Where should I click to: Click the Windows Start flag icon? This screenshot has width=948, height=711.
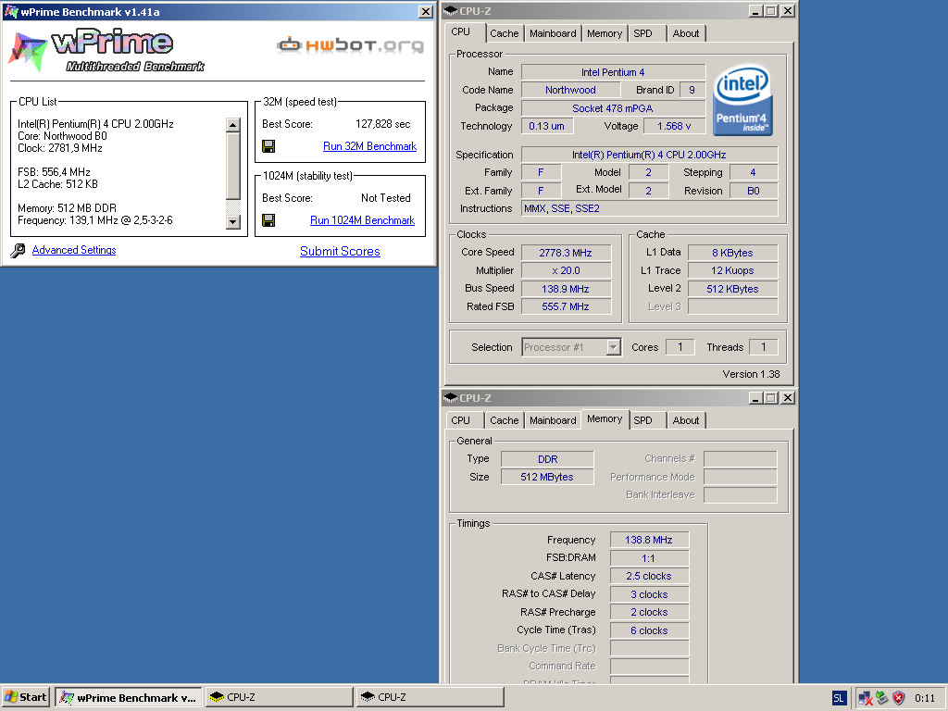tap(11, 697)
